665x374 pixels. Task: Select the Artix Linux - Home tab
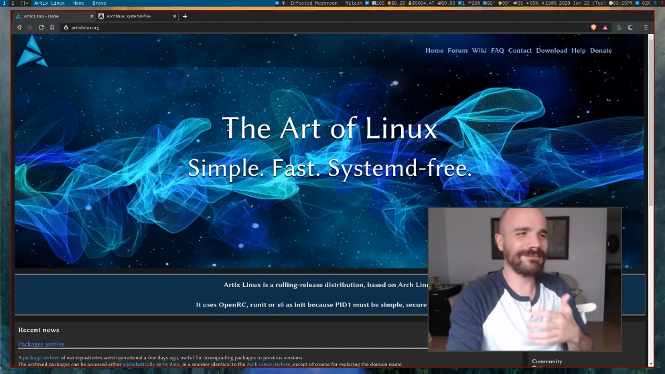(53, 17)
